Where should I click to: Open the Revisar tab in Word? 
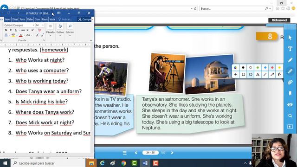[45, 19]
